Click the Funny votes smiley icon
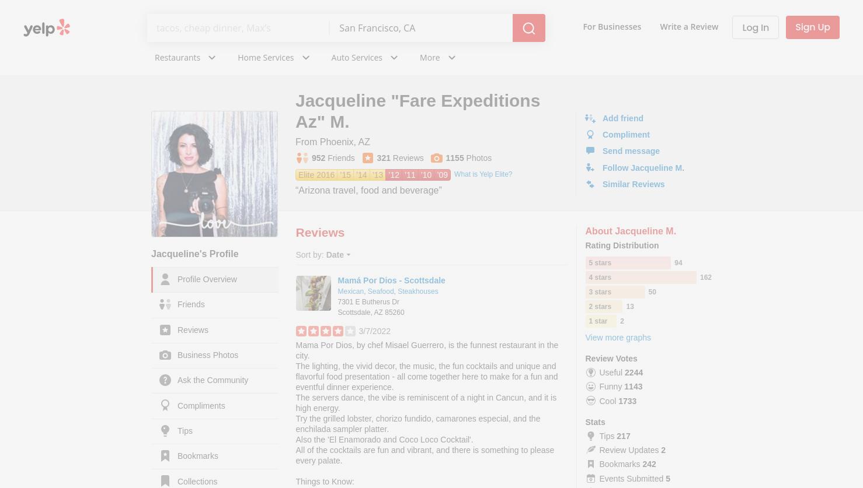 (591, 387)
